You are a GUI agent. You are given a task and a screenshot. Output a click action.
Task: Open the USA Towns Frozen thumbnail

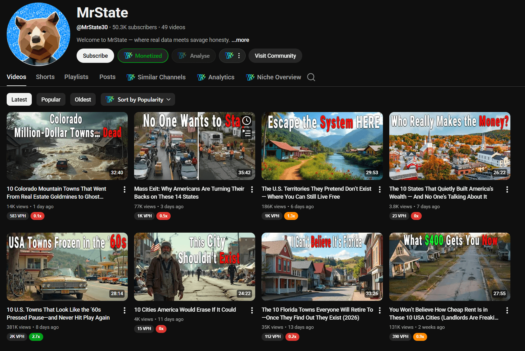coord(67,267)
